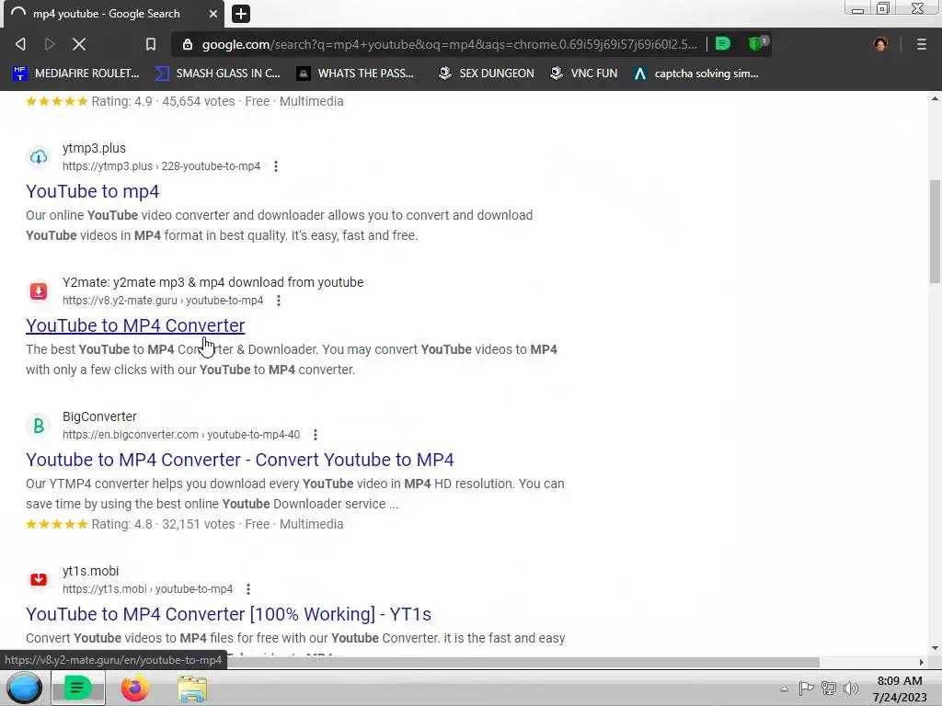
Task: Open the Windows Start orb
Action: (x=24, y=688)
